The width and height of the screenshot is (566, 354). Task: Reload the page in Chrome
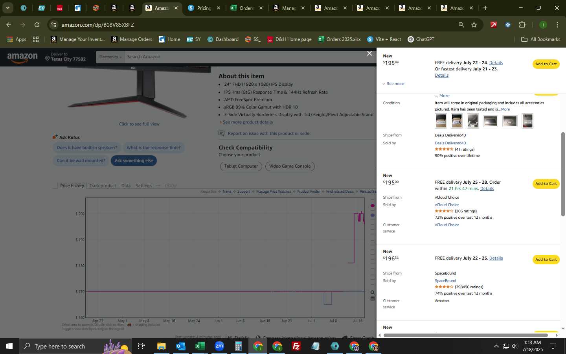(x=37, y=25)
